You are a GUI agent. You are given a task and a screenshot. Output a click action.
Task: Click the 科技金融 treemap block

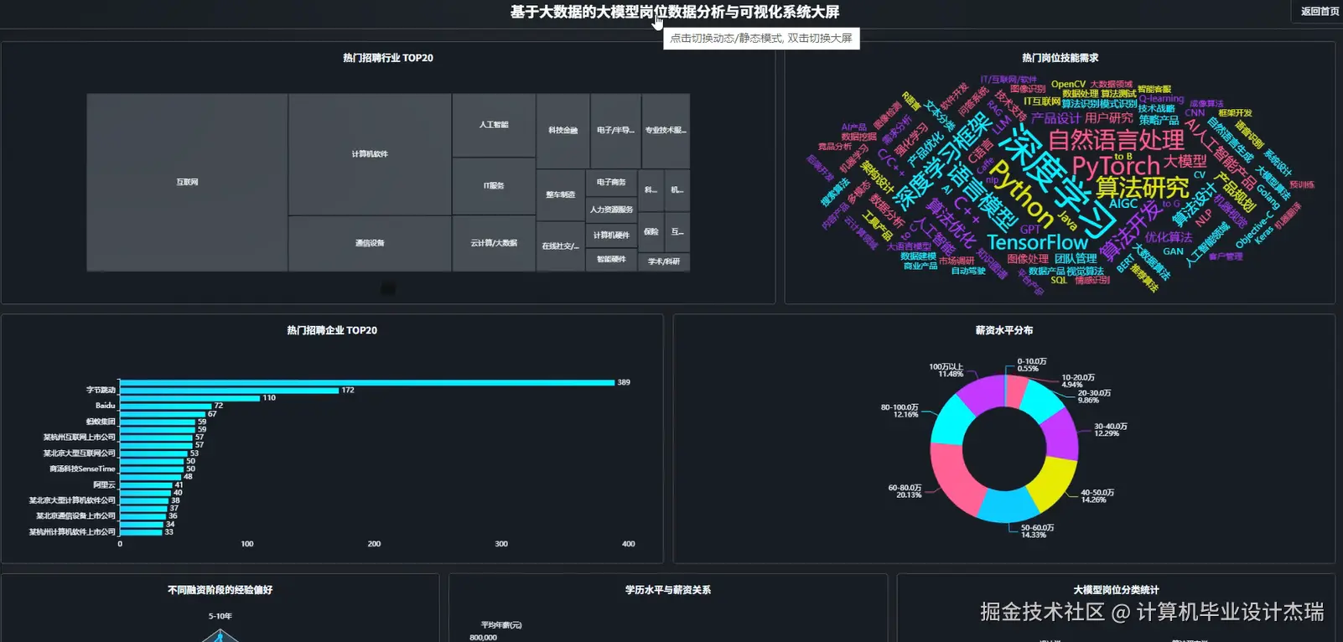coord(563,131)
